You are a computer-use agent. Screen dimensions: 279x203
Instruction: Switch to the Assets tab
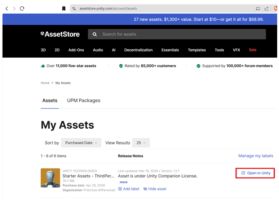coord(50,100)
